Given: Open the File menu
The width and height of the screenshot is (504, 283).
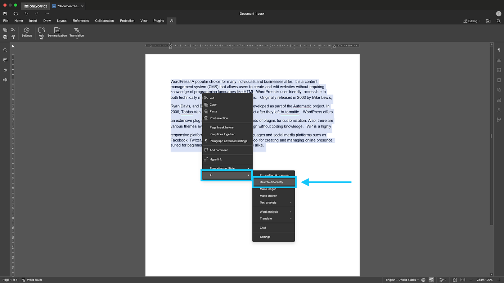Looking at the screenshot, I should click(5, 21).
